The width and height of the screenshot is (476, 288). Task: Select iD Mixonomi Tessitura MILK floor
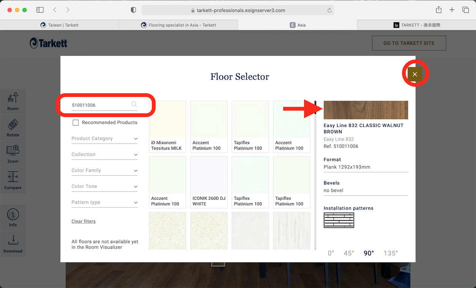[x=167, y=127]
